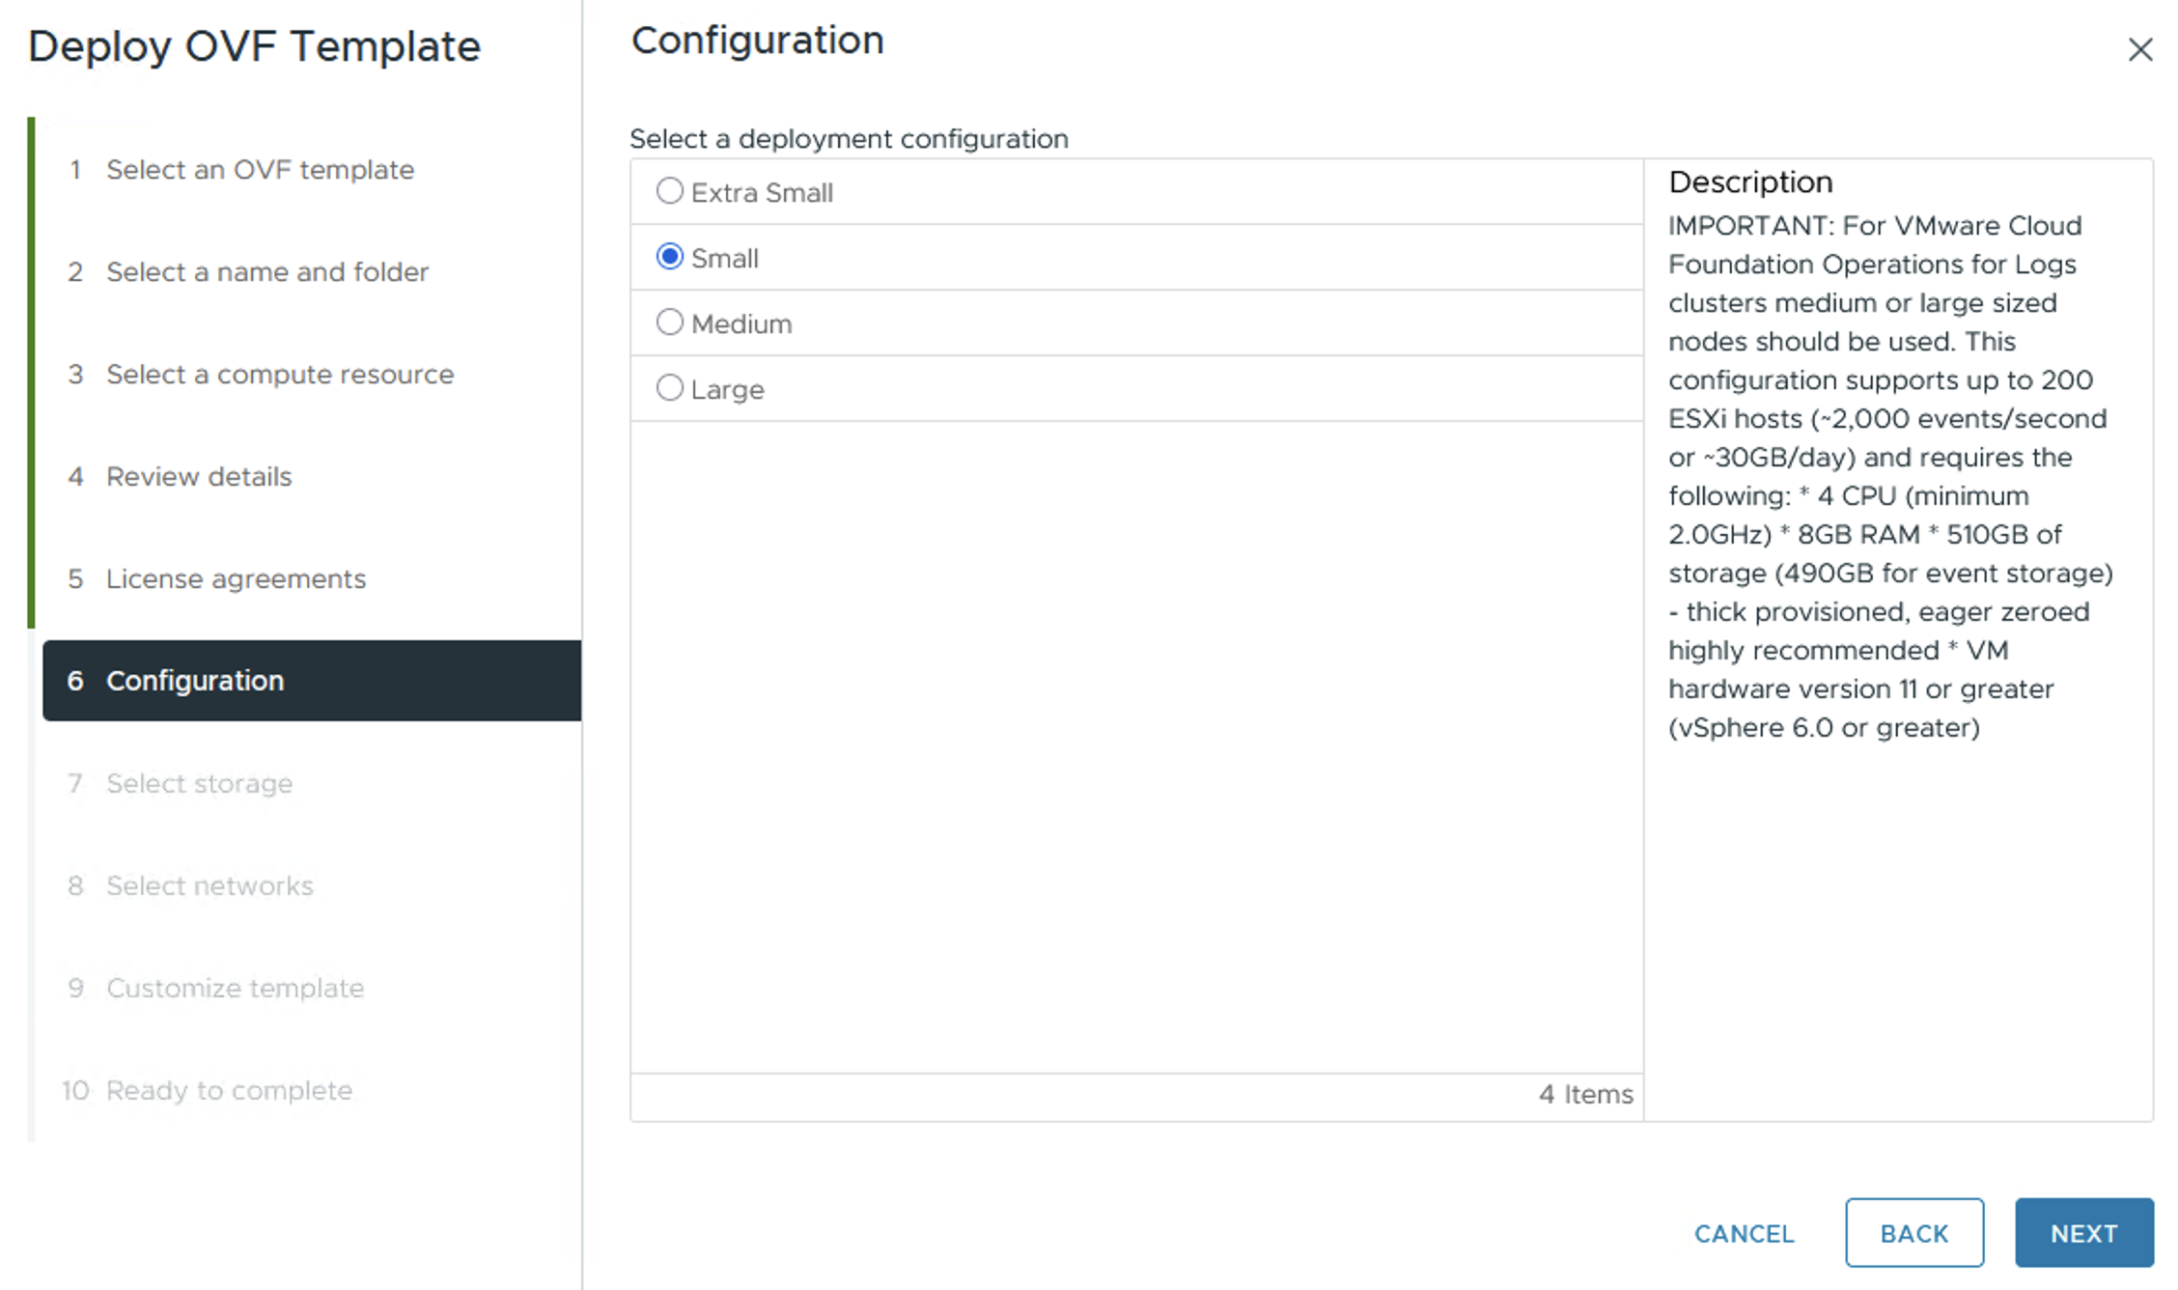Pick the Large configuration radio button

(x=669, y=388)
